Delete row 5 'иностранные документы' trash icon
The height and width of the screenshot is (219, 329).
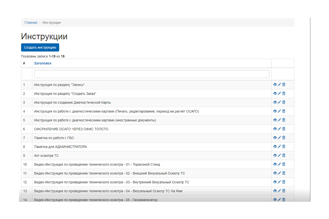tap(284, 120)
